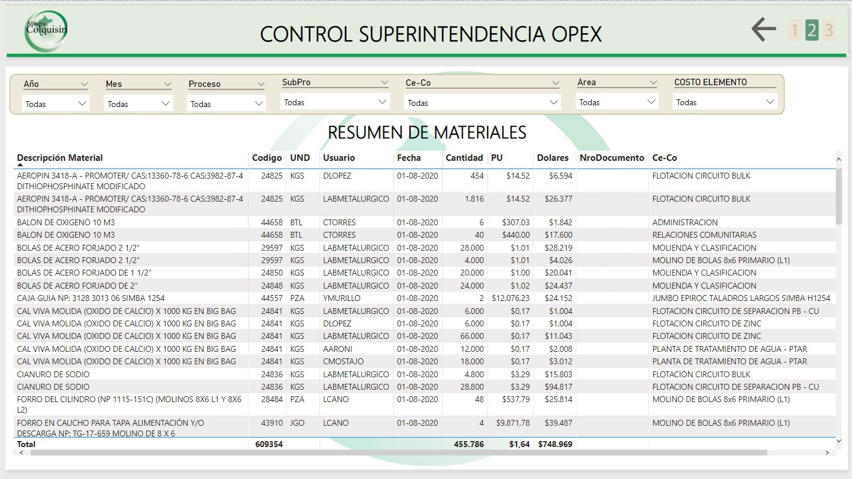
Task: Collapse SubPro slicer header chevron
Action: click(x=385, y=82)
